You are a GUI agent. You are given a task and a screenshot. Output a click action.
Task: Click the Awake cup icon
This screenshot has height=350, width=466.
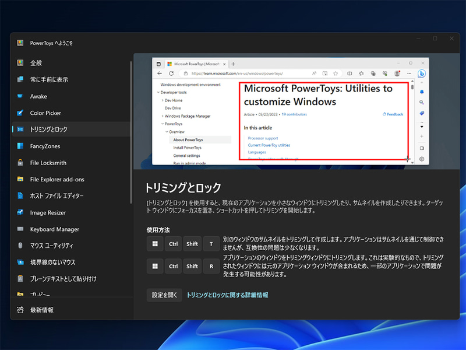[20, 96]
